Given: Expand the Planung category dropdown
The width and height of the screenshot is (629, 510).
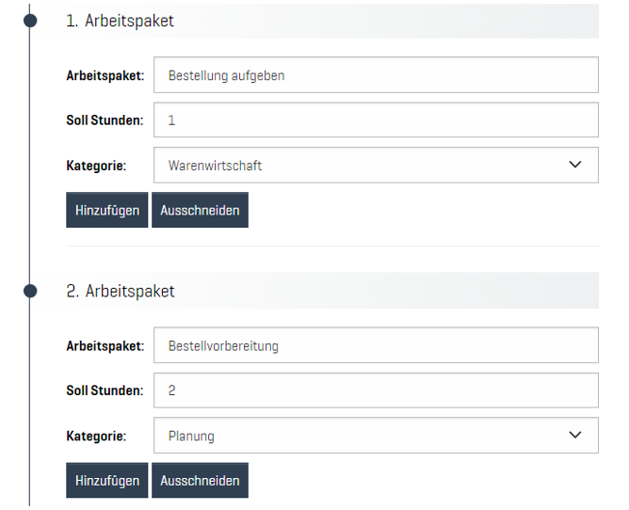Looking at the screenshot, I should [x=375, y=436].
